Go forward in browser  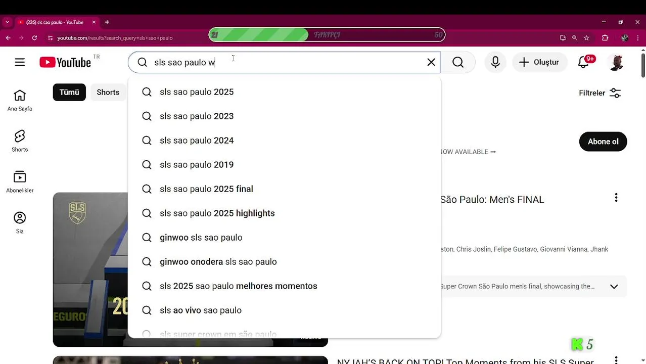click(21, 38)
